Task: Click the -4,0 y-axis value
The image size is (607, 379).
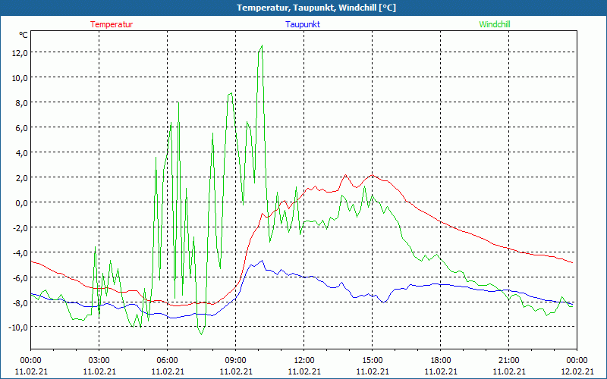Action: tap(20, 252)
